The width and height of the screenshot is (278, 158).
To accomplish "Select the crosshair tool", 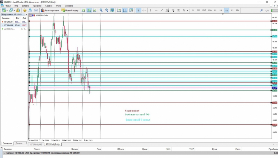I will (144, 10).
